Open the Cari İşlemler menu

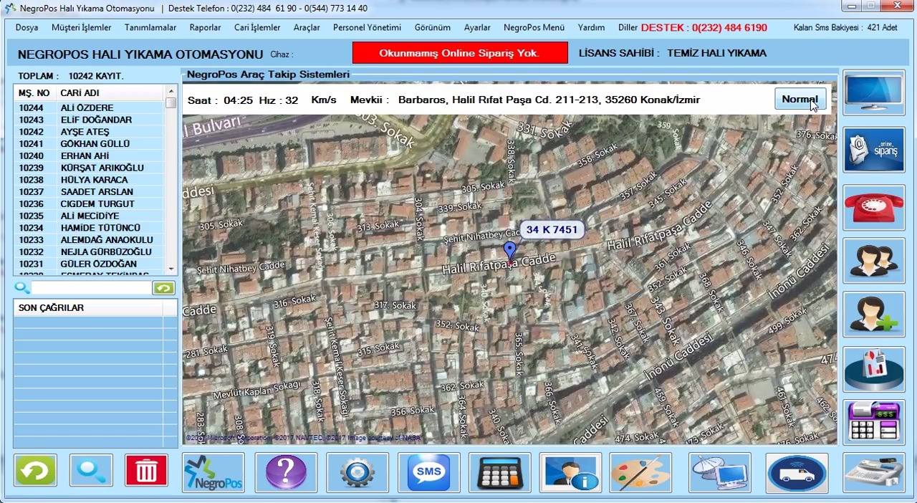click(x=257, y=28)
